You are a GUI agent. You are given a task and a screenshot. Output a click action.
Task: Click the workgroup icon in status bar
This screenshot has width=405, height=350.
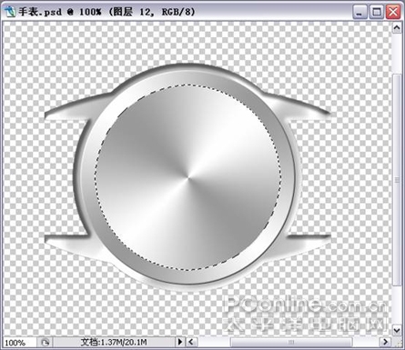coord(45,342)
